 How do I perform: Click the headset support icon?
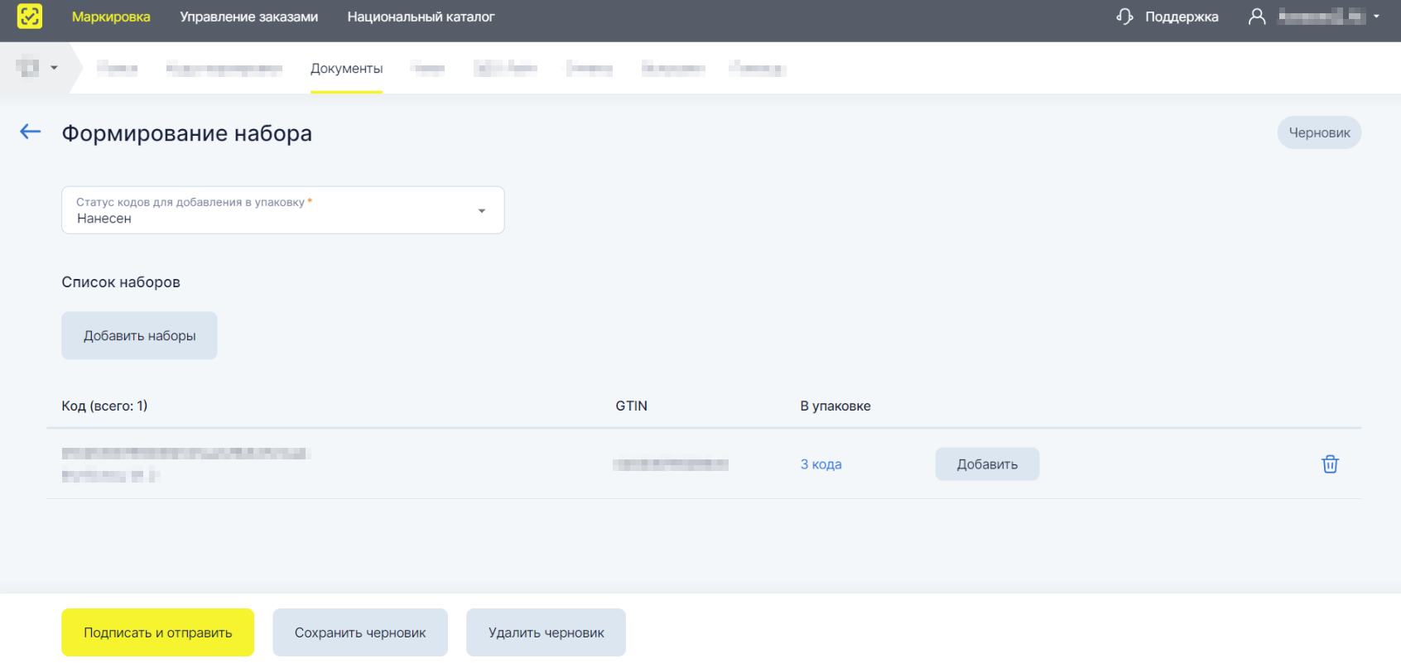[x=1124, y=17]
